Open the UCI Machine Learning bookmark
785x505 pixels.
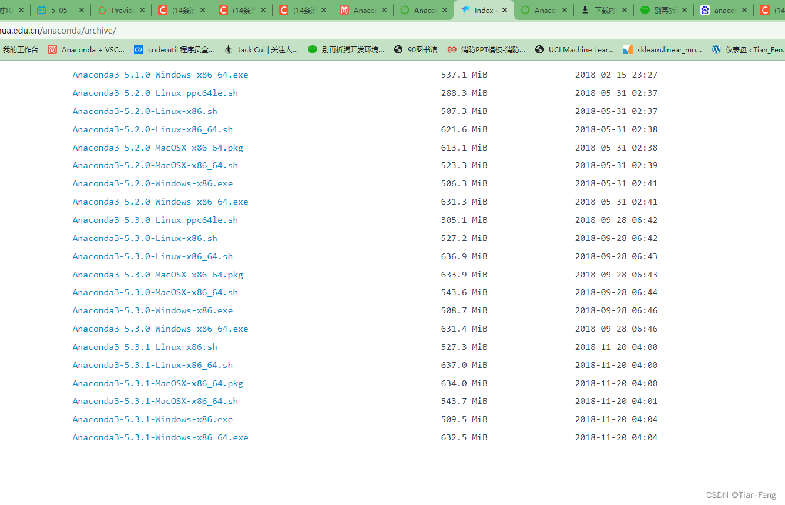[574, 50]
